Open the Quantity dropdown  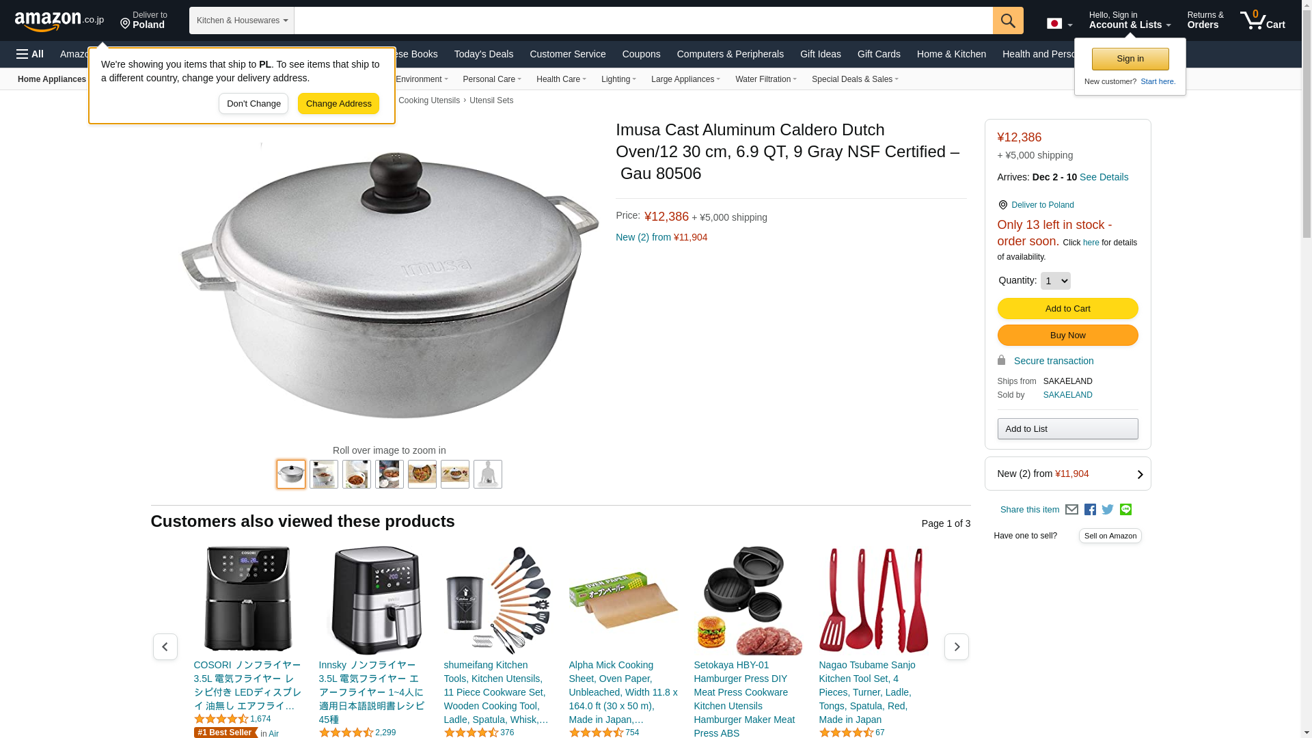click(x=1055, y=281)
